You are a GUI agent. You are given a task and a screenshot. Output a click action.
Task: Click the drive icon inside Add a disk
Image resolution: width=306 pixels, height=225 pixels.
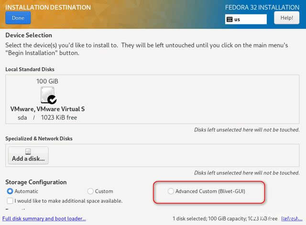point(28,151)
